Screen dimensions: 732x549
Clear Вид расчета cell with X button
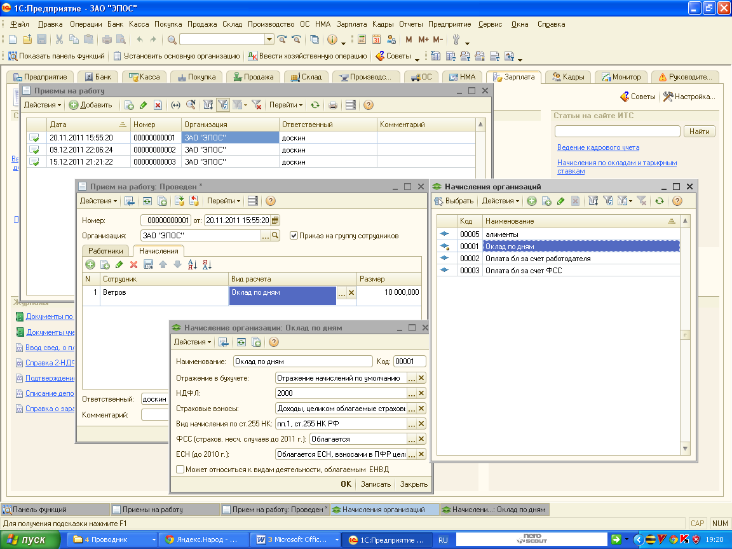pos(351,293)
